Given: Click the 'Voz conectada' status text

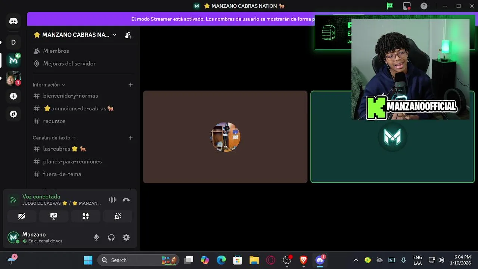Looking at the screenshot, I should click(41, 197).
